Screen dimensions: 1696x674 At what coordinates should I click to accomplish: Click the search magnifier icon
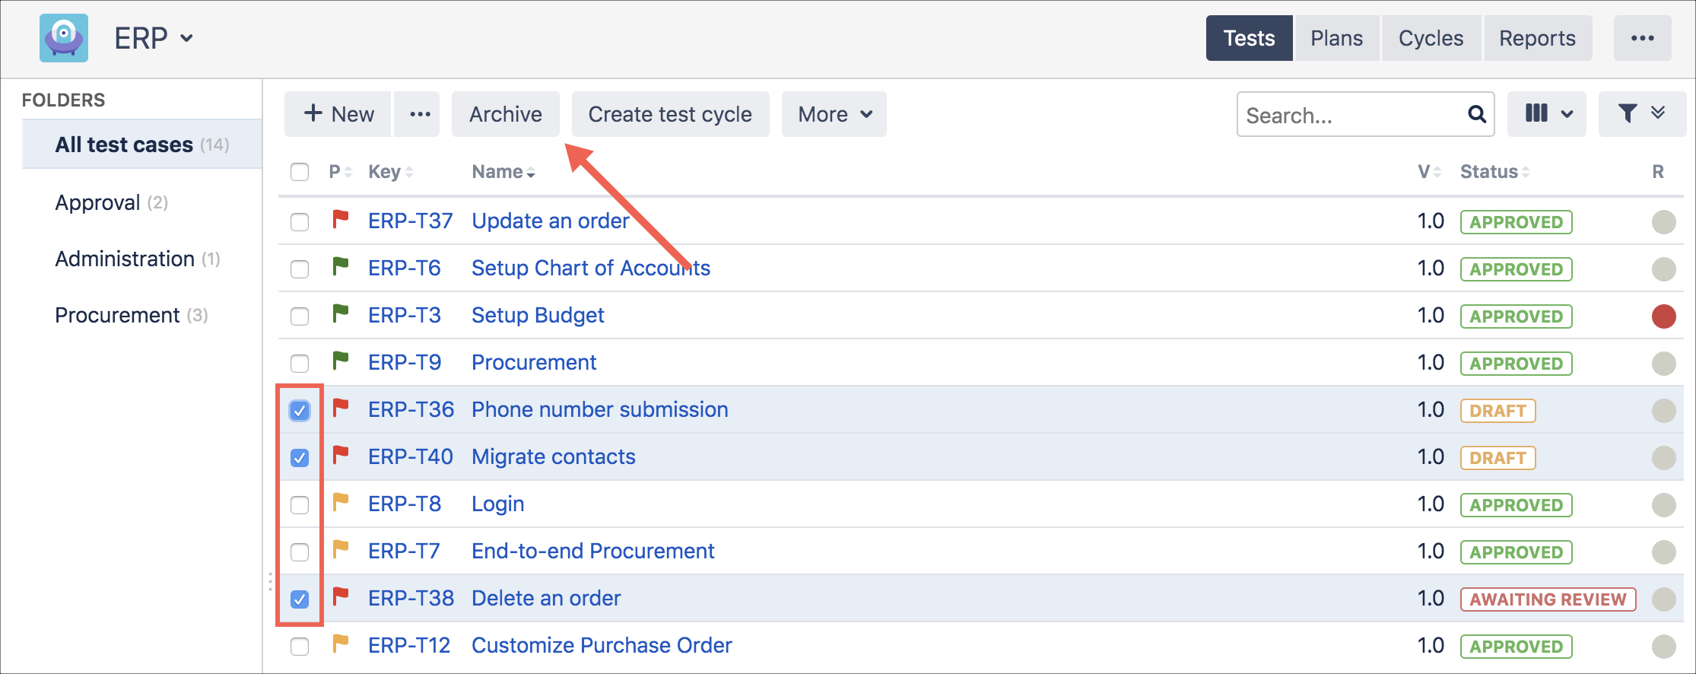[x=1476, y=114]
